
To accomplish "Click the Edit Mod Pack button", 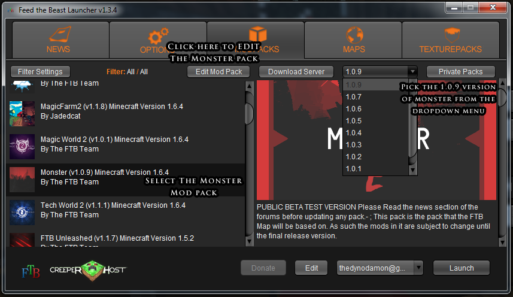I will pos(218,72).
